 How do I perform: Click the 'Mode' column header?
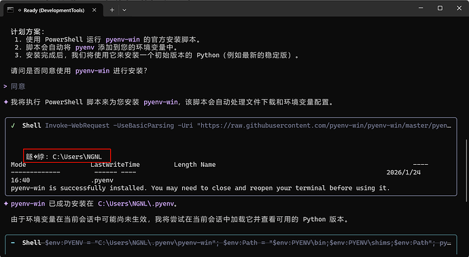[18, 165]
